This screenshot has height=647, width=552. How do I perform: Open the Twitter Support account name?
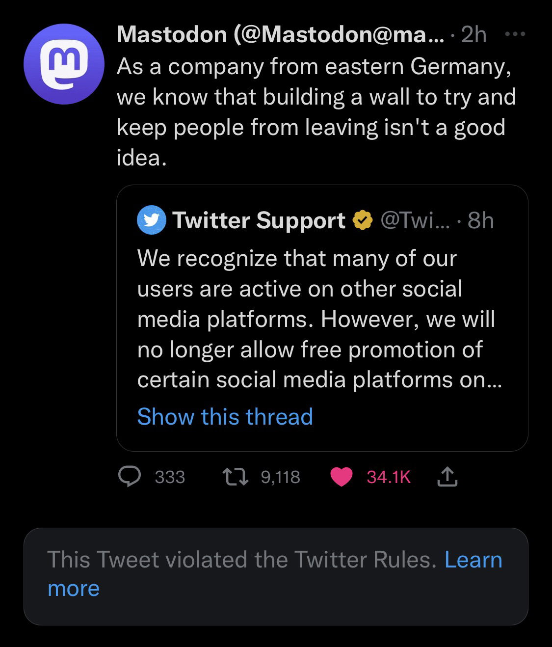259,220
